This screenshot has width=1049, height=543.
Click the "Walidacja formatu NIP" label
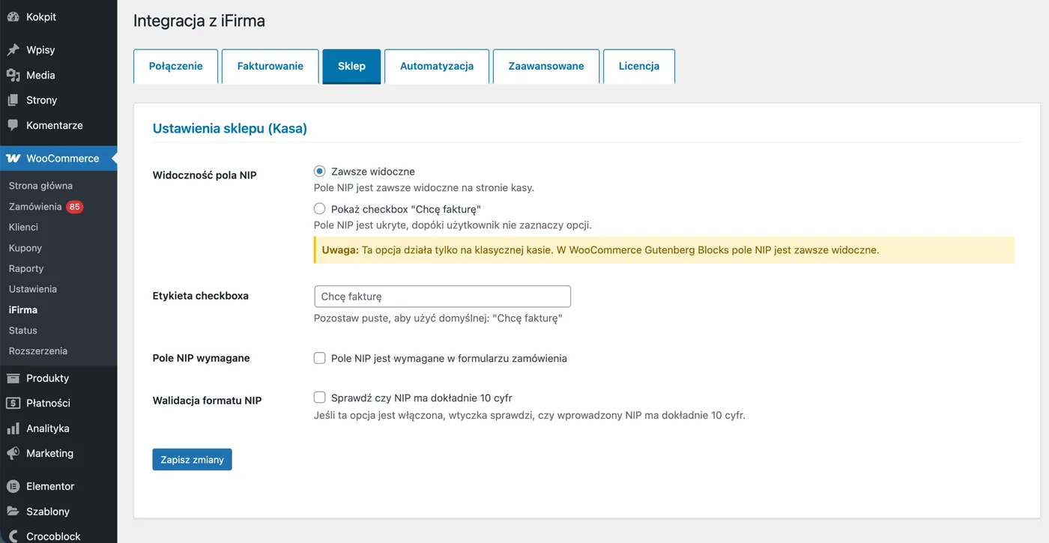tap(207, 401)
